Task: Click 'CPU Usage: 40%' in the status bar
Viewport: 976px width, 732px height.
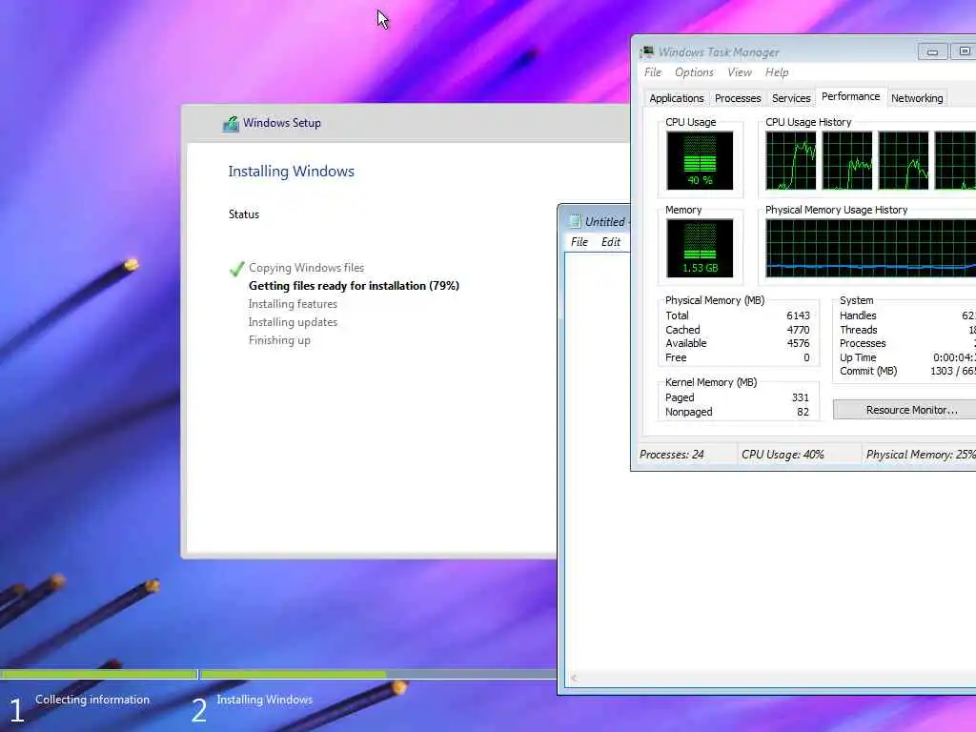Action: pyautogui.click(x=783, y=455)
